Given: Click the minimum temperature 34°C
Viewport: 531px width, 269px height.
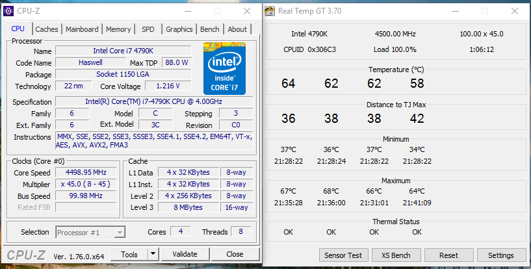Looking at the screenshot, I should pyautogui.click(x=417, y=149).
